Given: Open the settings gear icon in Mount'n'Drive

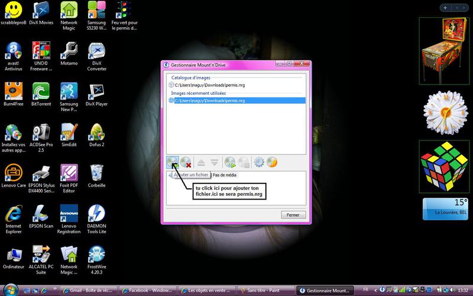Looking at the screenshot, I should [x=258, y=162].
